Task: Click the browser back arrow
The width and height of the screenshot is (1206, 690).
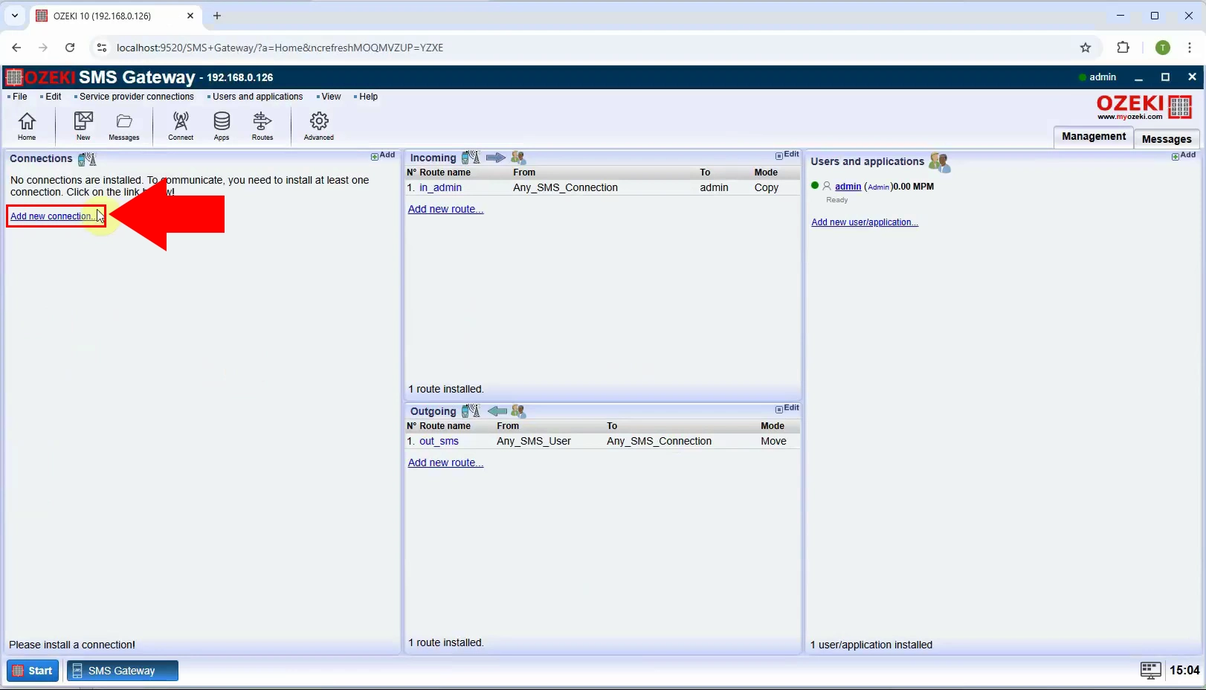Action: [16, 48]
